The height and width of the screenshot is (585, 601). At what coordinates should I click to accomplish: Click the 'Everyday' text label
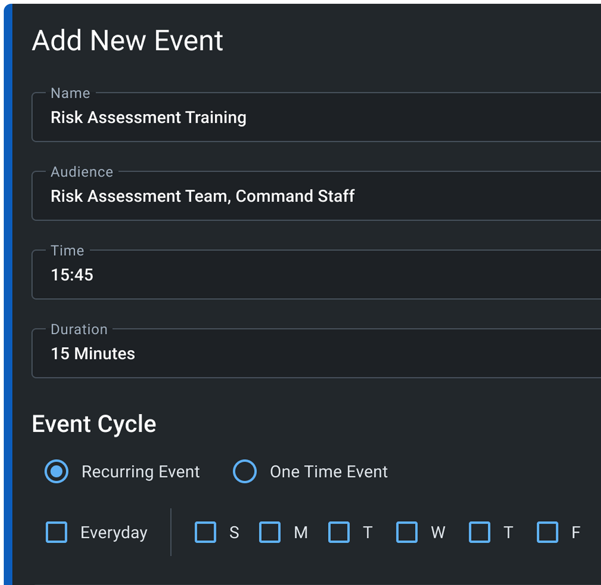[114, 533]
